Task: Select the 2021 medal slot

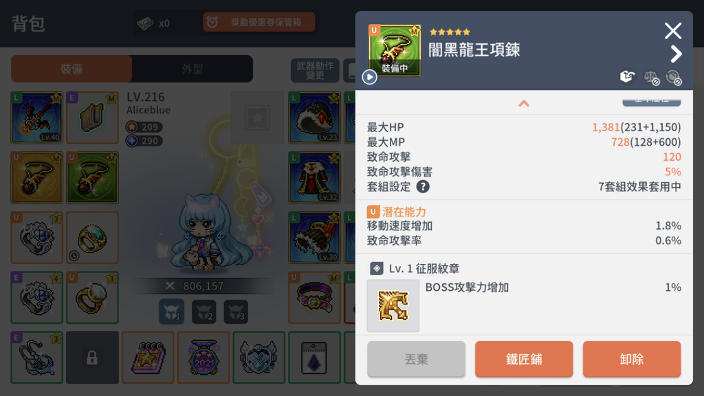Action: click(x=203, y=357)
